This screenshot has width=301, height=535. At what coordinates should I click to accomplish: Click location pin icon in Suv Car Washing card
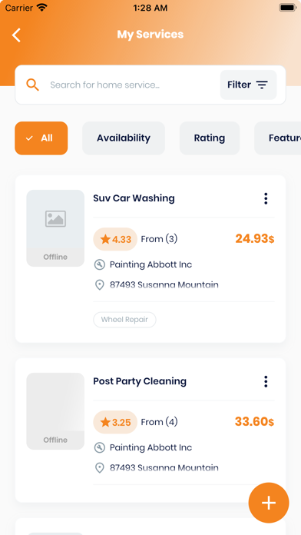coord(99,285)
